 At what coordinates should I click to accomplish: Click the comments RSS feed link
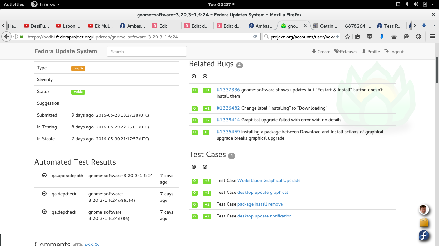(x=92, y=245)
